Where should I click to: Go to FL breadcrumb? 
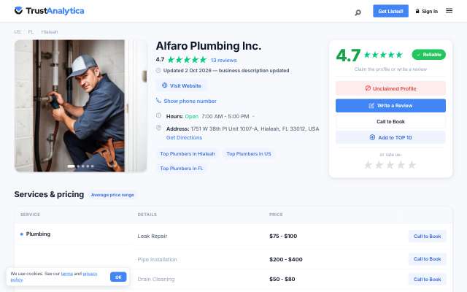pos(31,31)
